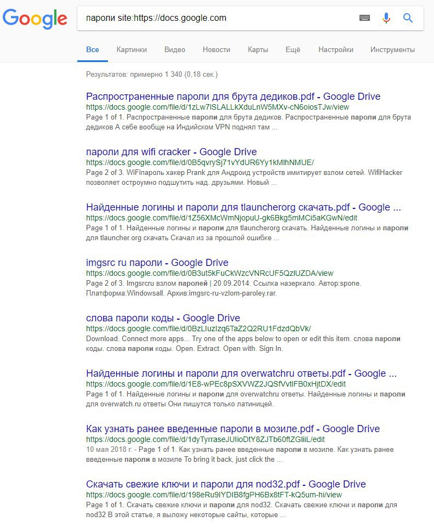This screenshot has height=527, width=434.
Task: Open result пароли для wifi cracker
Action: tap(172, 152)
